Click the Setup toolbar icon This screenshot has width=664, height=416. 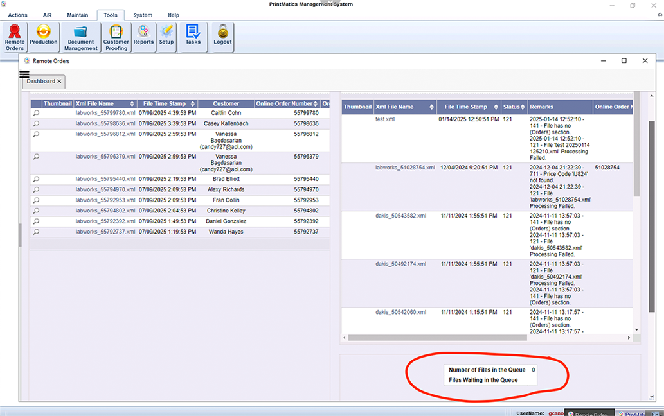(x=166, y=37)
